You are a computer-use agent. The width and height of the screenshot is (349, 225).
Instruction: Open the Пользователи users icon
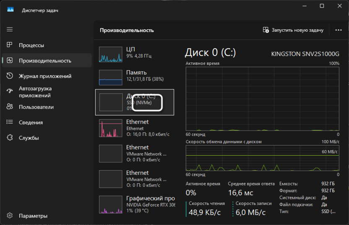tap(10, 107)
